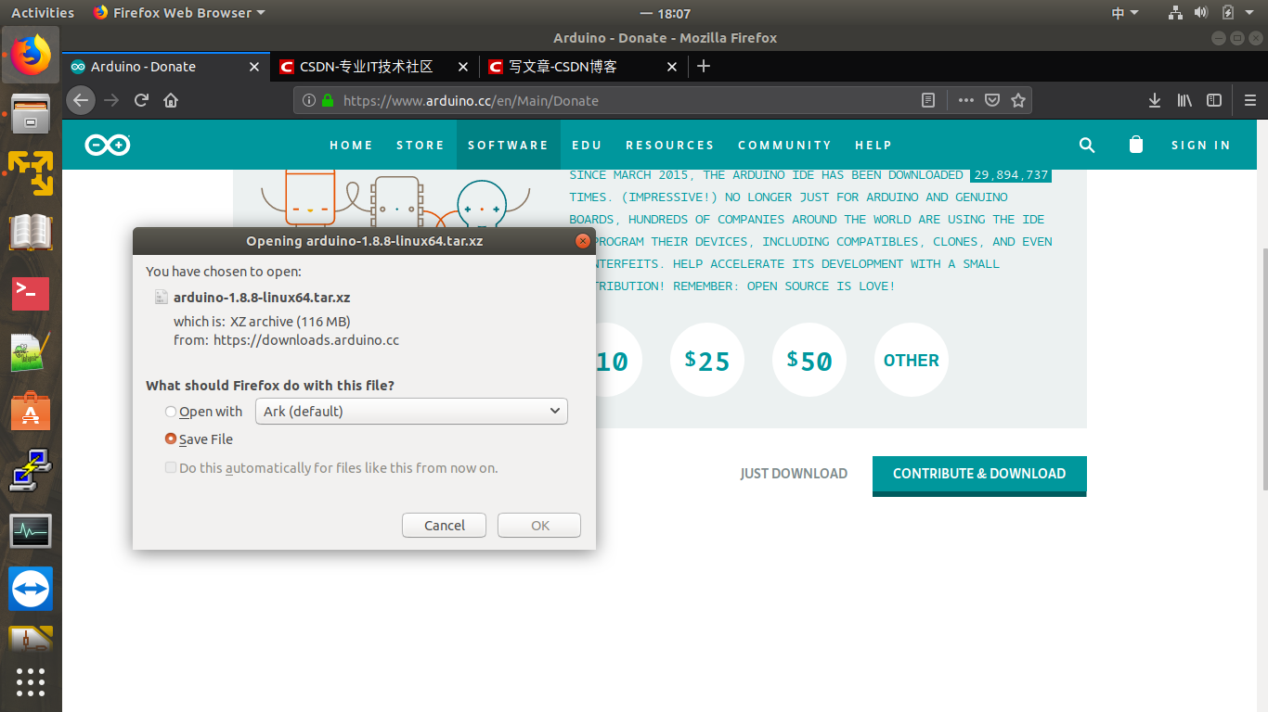Open the Firefox Web Browser app menu in top bar

coord(179,13)
